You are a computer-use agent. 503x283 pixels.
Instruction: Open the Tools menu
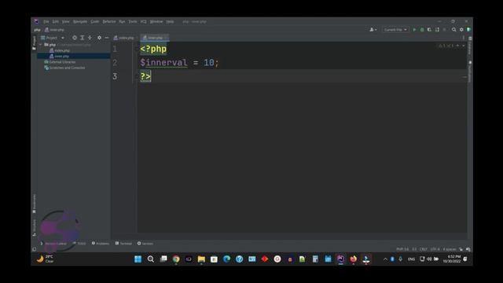tap(133, 21)
